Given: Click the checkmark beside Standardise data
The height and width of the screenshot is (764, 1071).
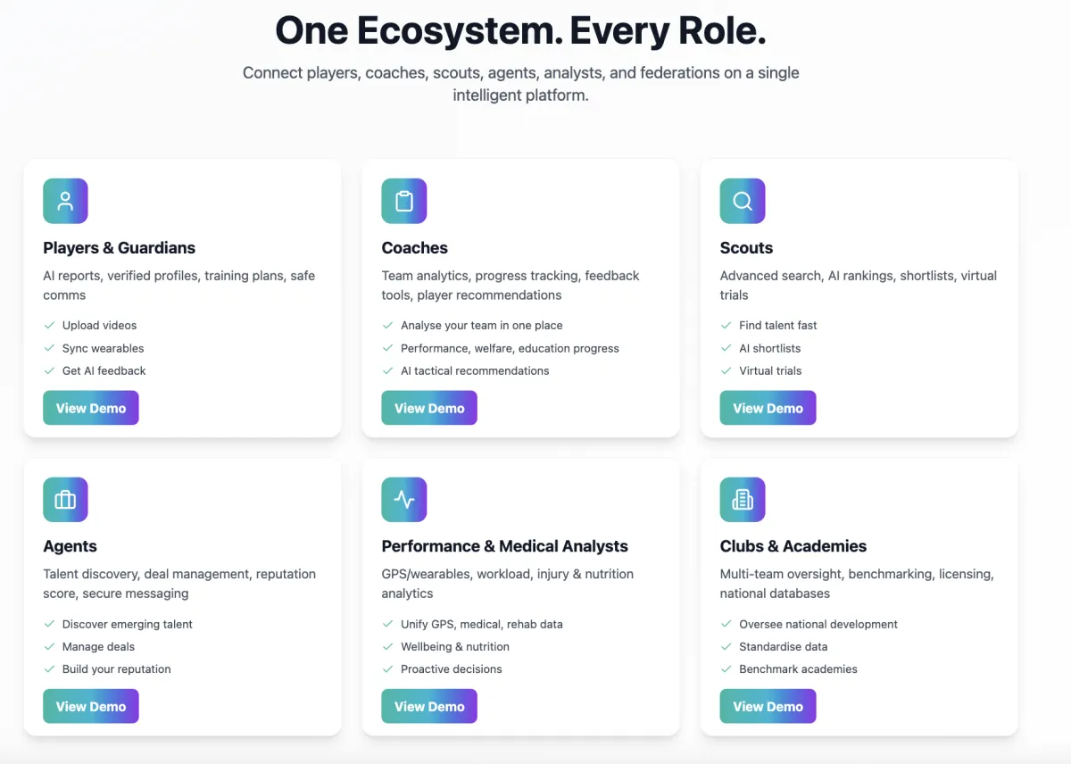Looking at the screenshot, I should 726,647.
